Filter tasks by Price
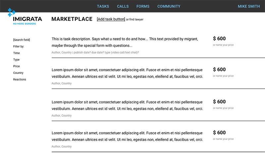This screenshot has width=265, height=165. click(16, 66)
